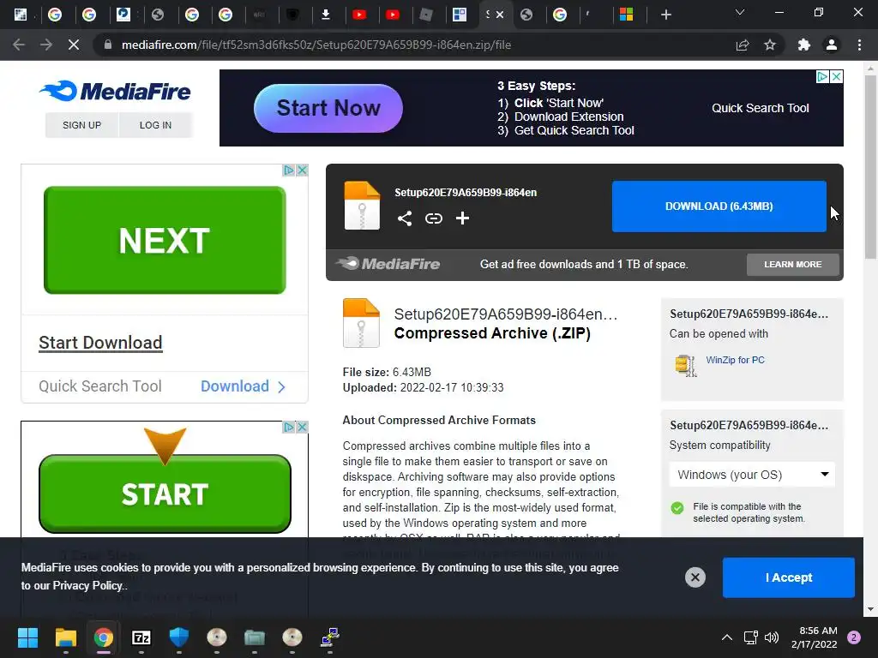Click the LEARN MORE button

(793, 264)
